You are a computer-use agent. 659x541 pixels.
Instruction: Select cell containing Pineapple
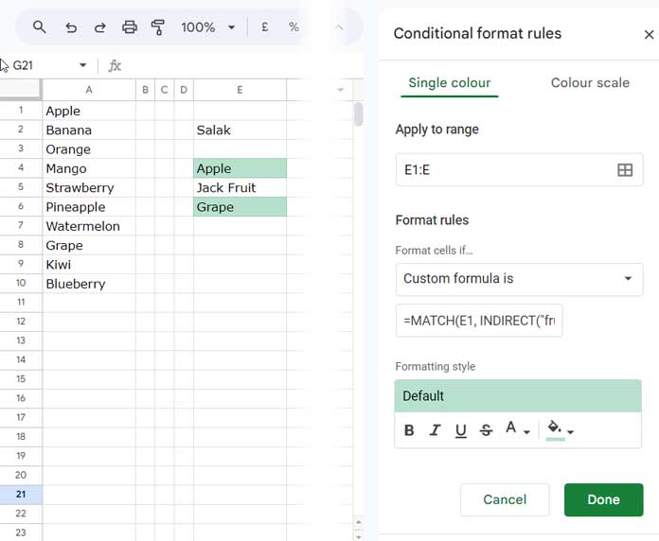[89, 207]
